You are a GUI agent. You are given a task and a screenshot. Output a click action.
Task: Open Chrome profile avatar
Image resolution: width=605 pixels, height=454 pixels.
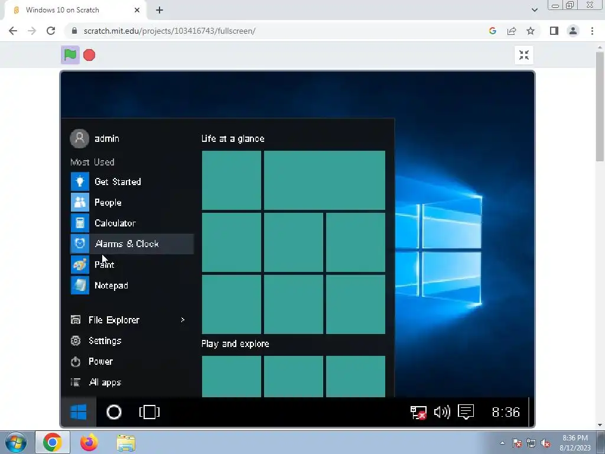(x=573, y=31)
